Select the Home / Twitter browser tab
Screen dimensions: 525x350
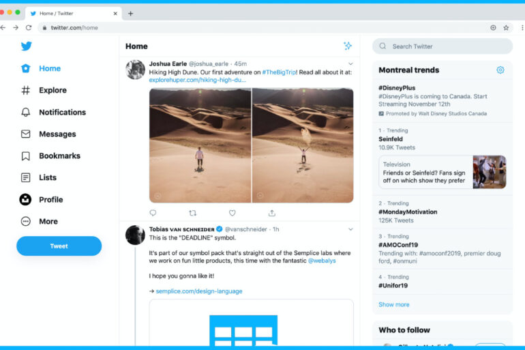pyautogui.click(x=74, y=14)
